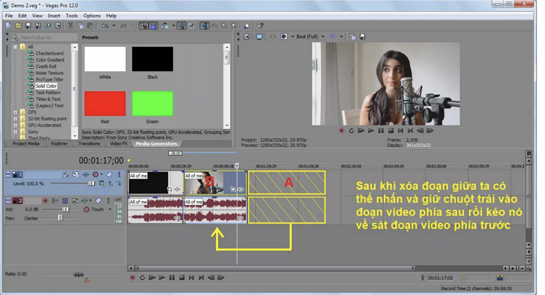Choose the Black solid color preset

point(152,59)
